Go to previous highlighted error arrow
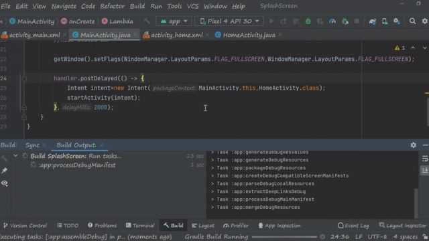The width and height of the screenshot is (429, 241). coord(413,48)
